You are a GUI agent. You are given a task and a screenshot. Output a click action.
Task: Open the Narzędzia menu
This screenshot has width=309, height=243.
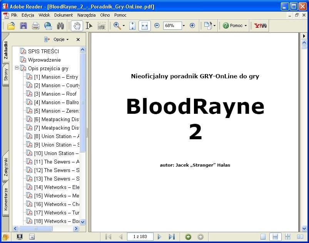86,15
